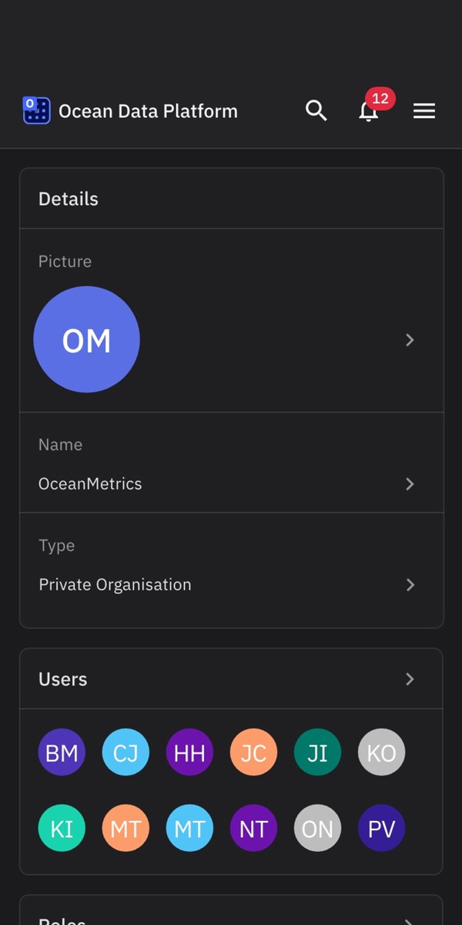Image resolution: width=462 pixels, height=925 pixels.
Task: Click the KO user avatar
Action: click(381, 752)
